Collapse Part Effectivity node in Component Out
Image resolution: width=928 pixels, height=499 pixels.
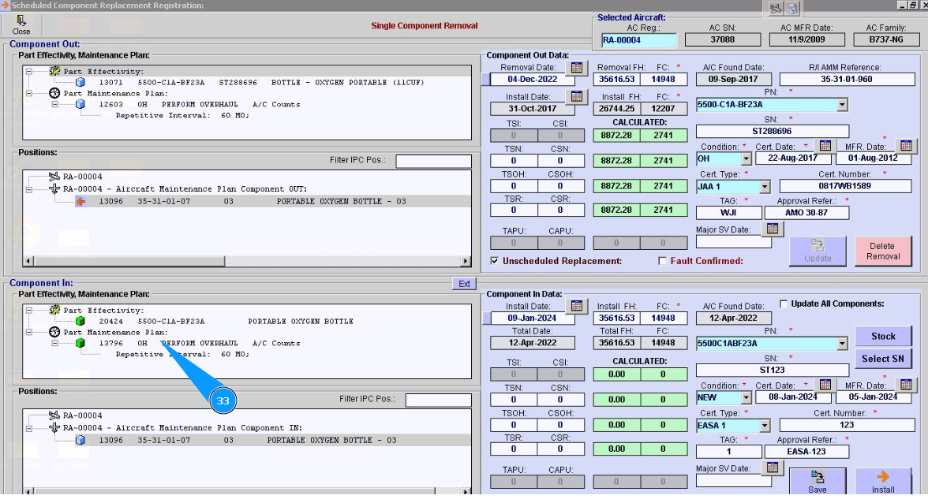tap(29, 71)
